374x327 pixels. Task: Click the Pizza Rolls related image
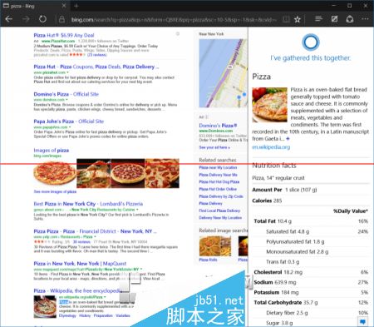[x=215, y=246]
